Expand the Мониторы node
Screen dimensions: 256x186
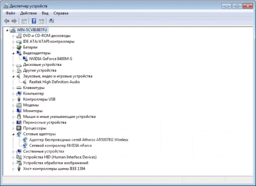click(x=13, y=111)
